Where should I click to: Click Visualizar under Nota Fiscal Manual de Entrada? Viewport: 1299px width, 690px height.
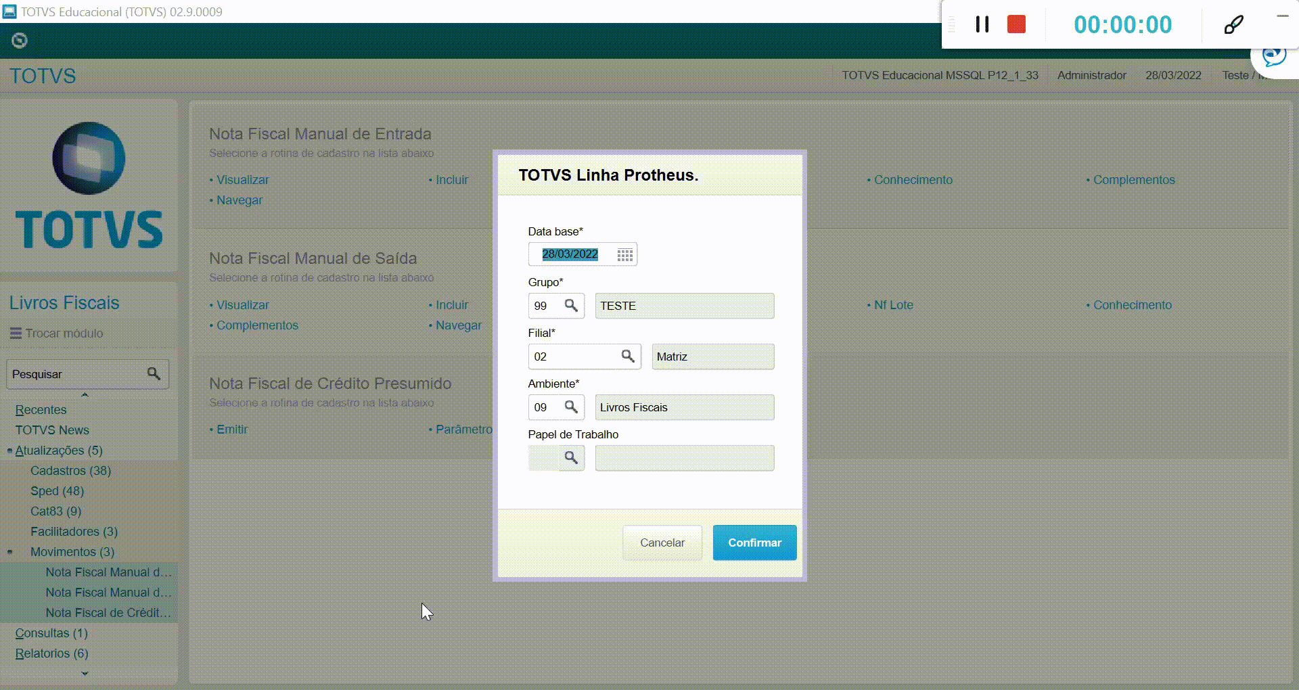tap(242, 180)
